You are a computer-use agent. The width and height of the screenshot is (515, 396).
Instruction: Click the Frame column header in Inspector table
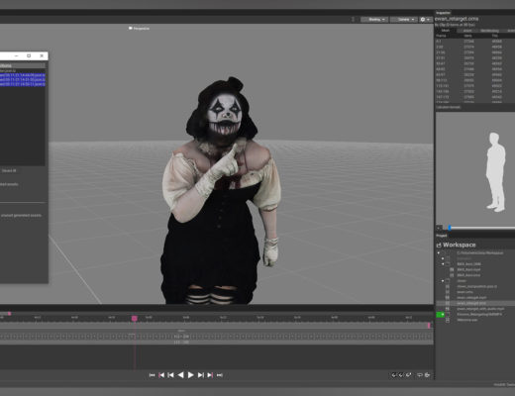441,36
